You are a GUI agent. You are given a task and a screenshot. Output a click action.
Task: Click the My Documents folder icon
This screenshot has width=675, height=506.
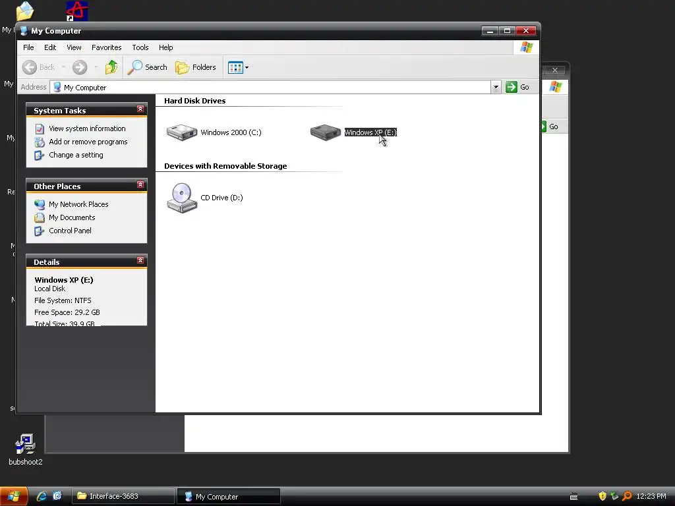(x=40, y=217)
